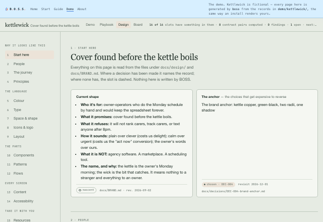Go to sidebar item Icons & logo
Image resolution: width=323 pixels, height=222 pixels.
(x=29, y=128)
